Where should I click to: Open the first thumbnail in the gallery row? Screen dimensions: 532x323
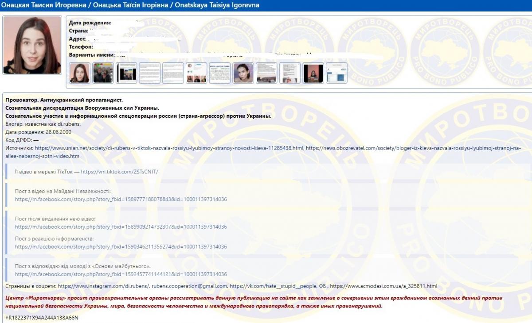coord(79,73)
